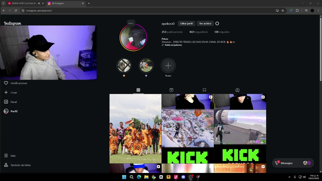
Task: Switch to the Reels tab
Action: (171, 90)
